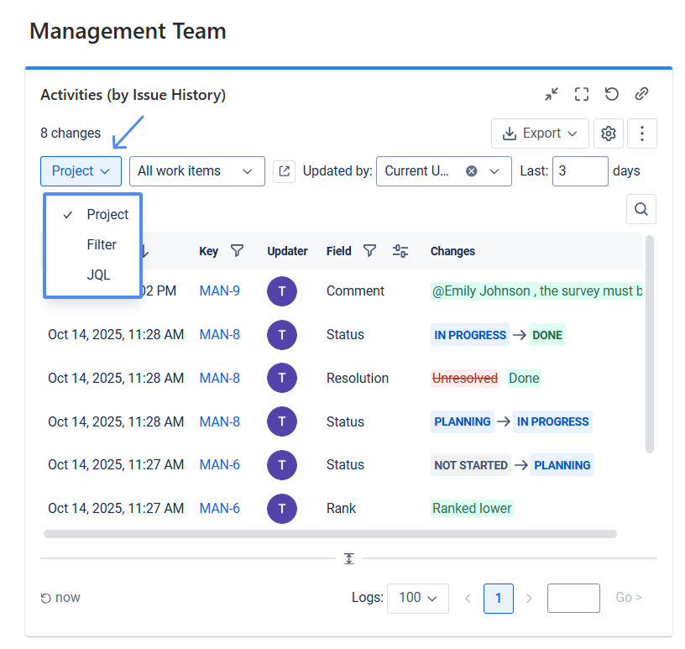Click the refresh gadget icon
Screen dimensions: 685x649
click(611, 94)
